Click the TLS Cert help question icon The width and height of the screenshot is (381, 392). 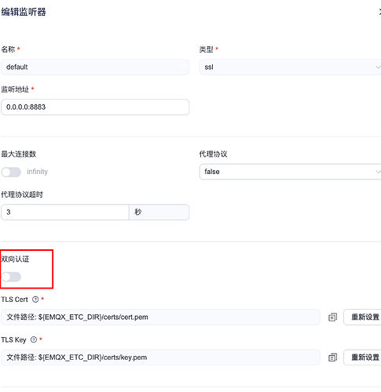35,299
